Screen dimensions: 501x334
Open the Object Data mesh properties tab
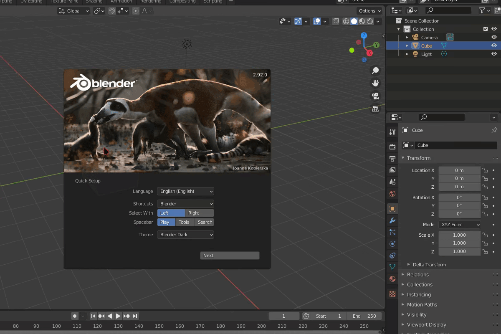click(392, 267)
